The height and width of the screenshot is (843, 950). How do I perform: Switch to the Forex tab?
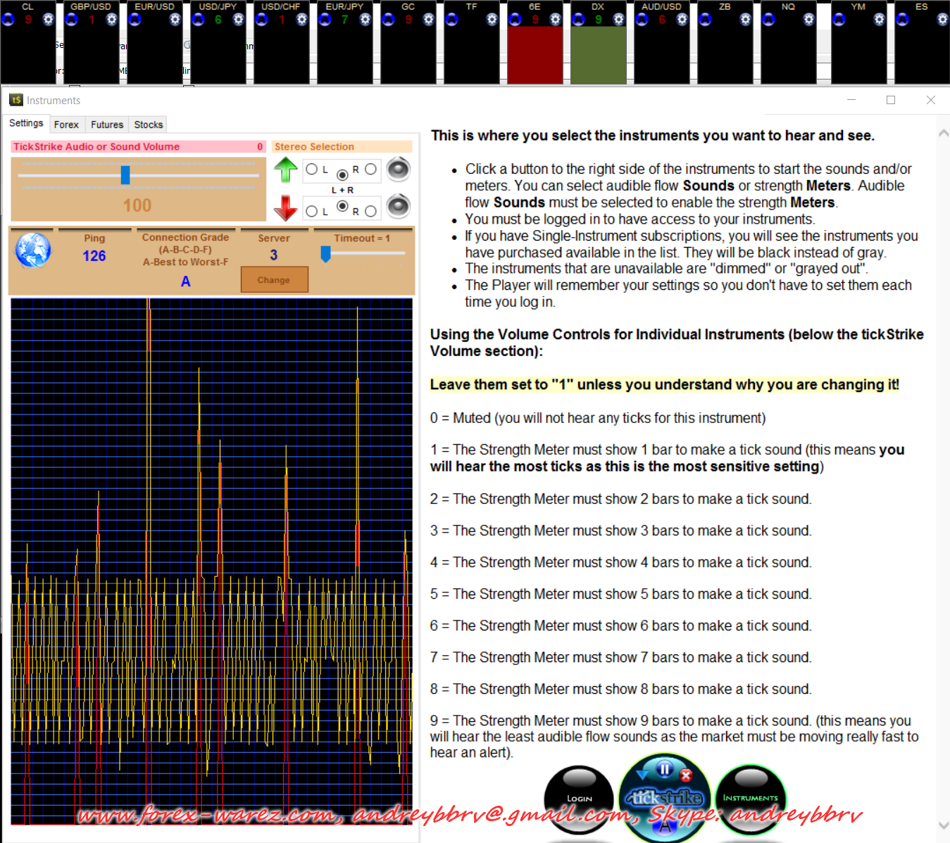[66, 125]
